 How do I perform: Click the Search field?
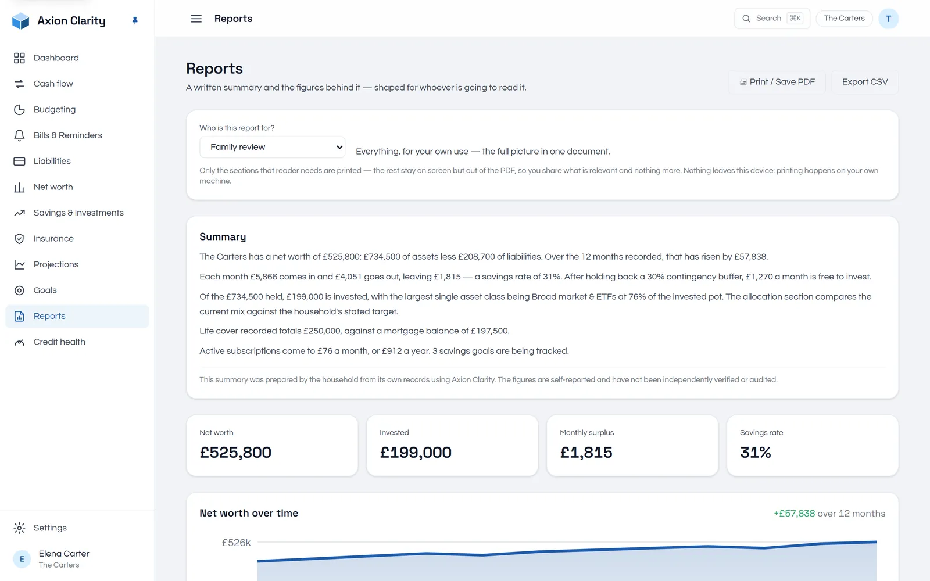pos(772,19)
